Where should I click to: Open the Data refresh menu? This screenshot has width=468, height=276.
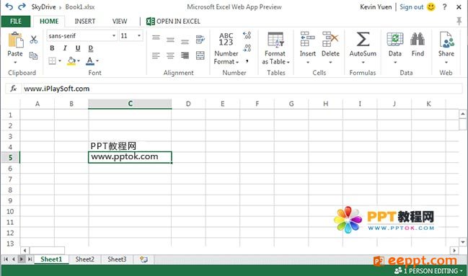point(395,48)
